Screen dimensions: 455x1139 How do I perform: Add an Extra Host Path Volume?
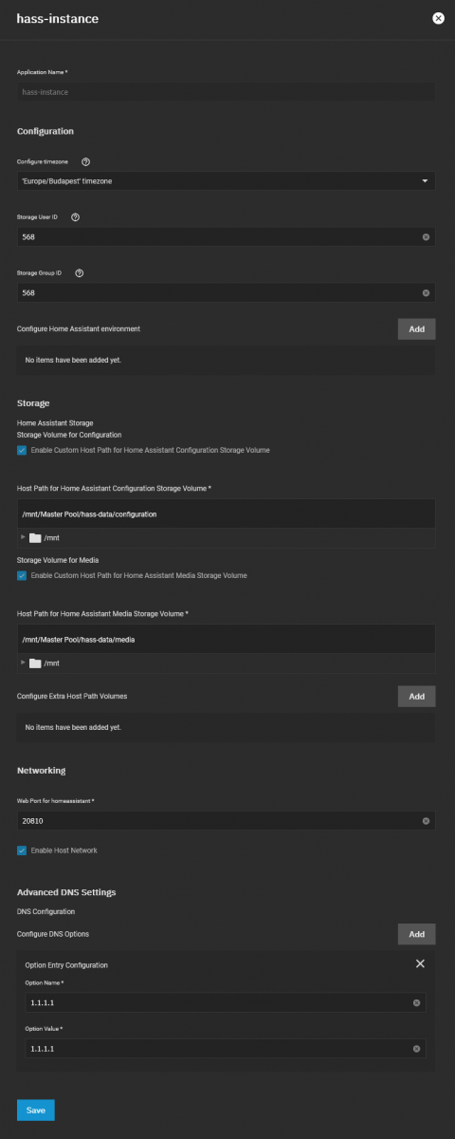point(416,696)
